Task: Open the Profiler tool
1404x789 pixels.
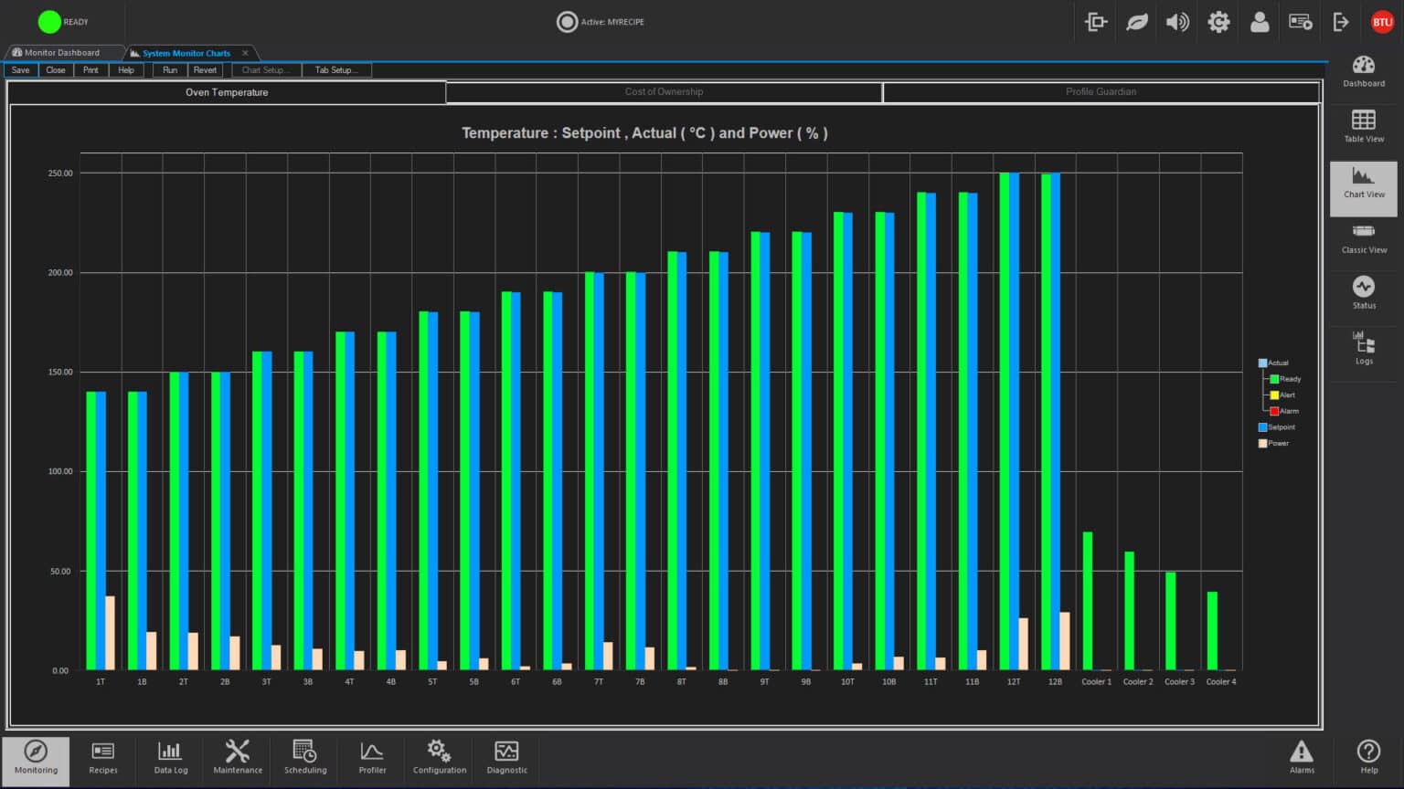Action: pyautogui.click(x=372, y=757)
